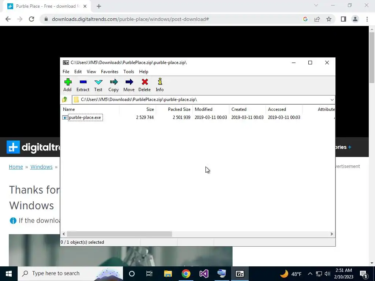Sort by Created column header
This screenshot has height=281, width=375.
pyautogui.click(x=247, y=109)
